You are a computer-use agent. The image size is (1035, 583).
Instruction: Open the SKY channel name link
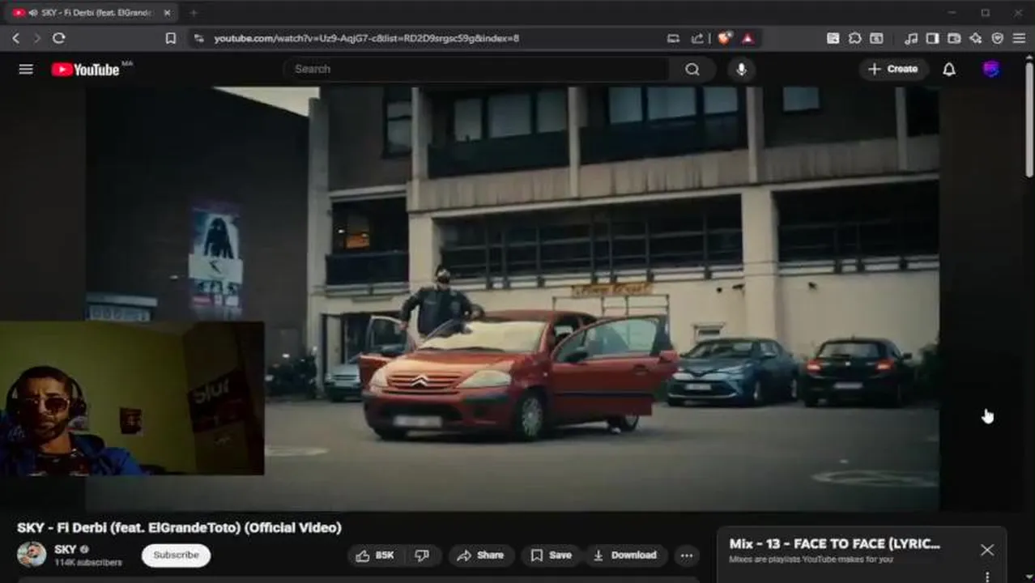65,549
